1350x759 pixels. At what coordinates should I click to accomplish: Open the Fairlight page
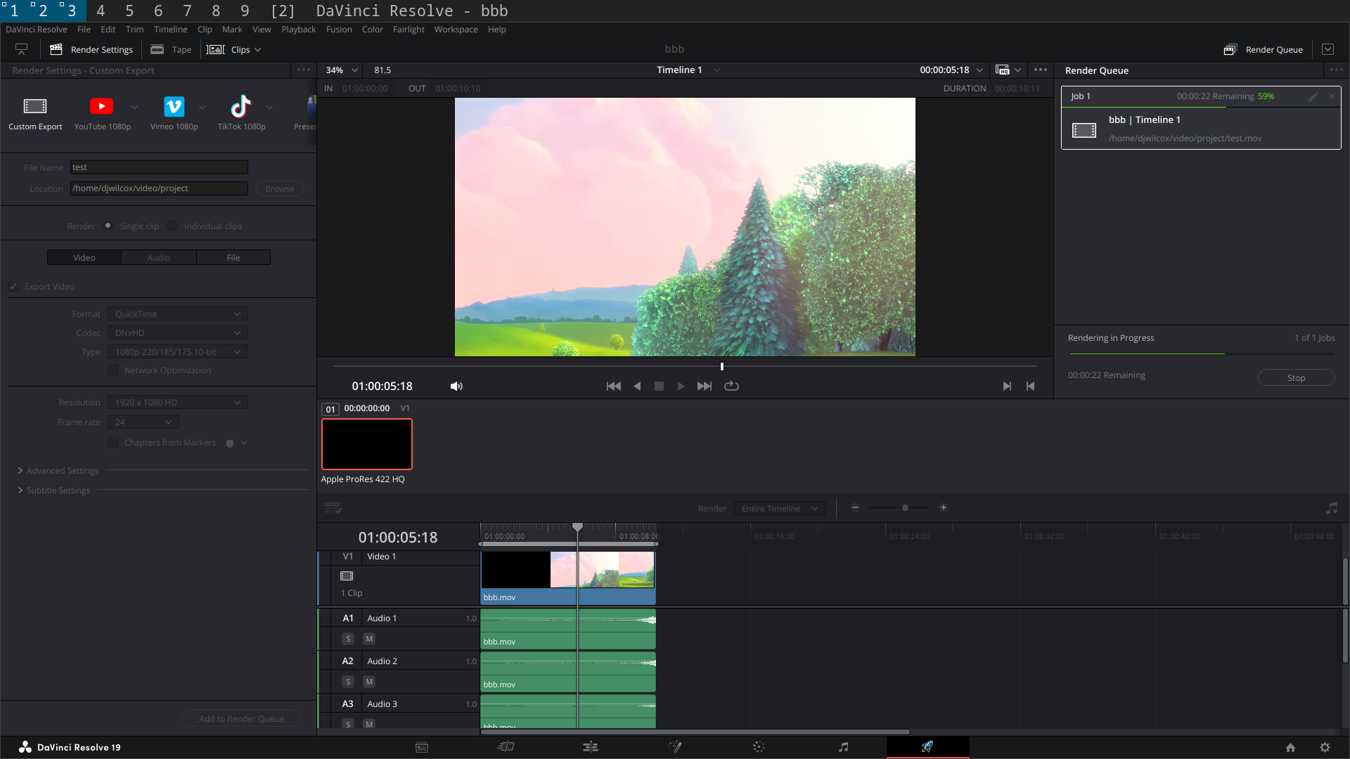tap(844, 747)
